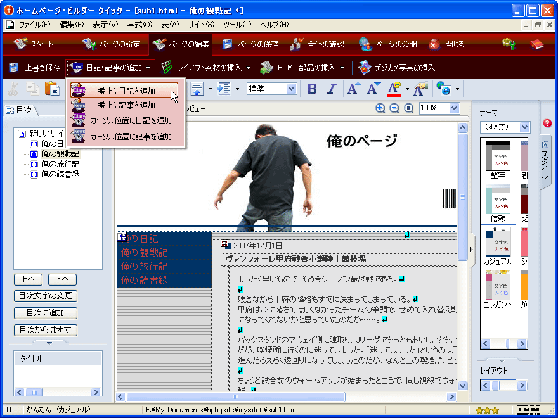Apply font color with red underline
Screen dimensions: 558x418
[394, 89]
